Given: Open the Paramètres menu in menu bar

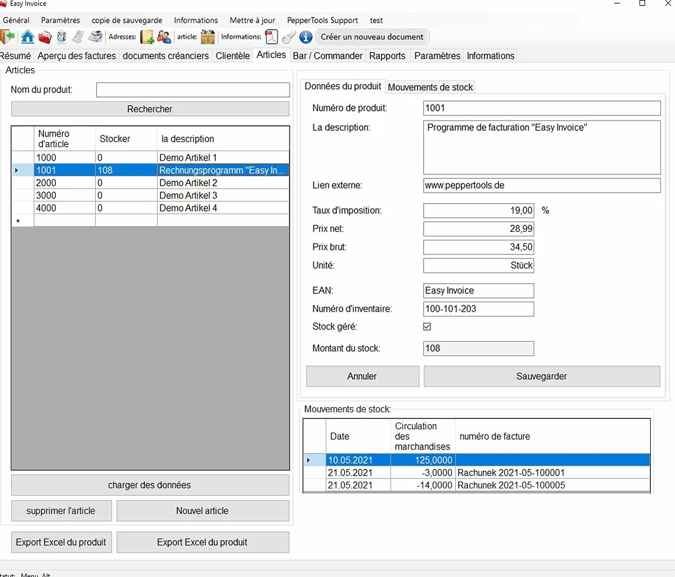Looking at the screenshot, I should coord(61,20).
